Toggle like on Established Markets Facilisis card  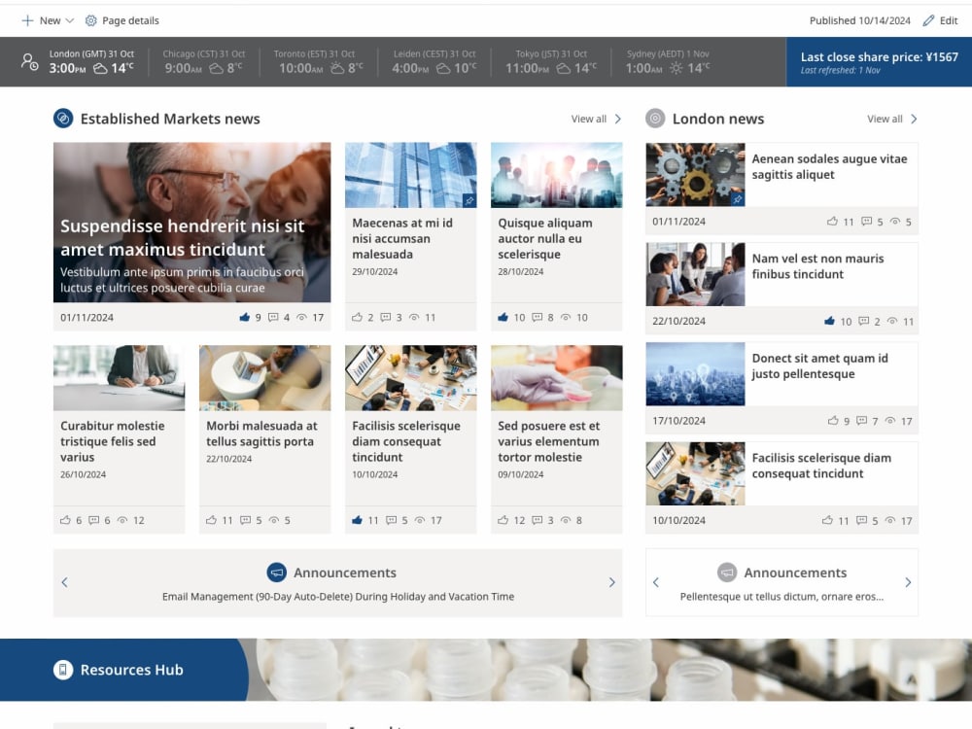pos(357,520)
